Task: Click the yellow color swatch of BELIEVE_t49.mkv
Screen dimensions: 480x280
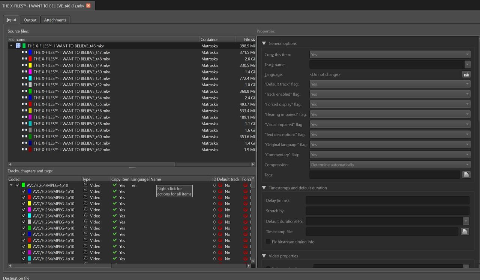Action: [x=30, y=65]
